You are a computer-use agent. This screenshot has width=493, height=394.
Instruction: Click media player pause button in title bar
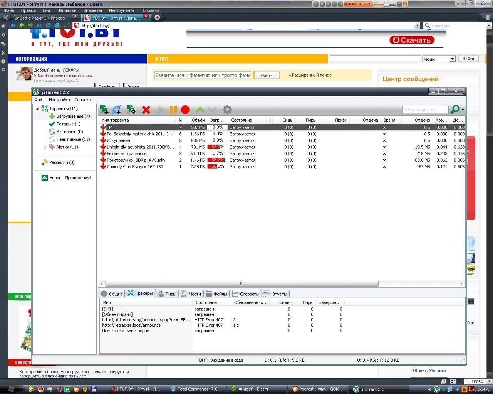[x=322, y=4]
